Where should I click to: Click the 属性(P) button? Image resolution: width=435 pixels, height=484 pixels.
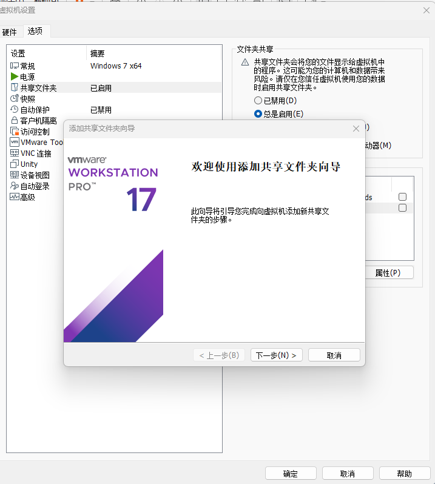point(388,272)
